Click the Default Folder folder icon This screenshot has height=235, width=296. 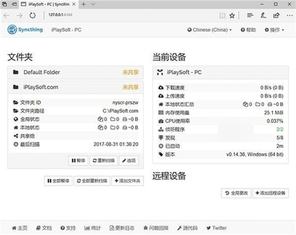click(16, 72)
